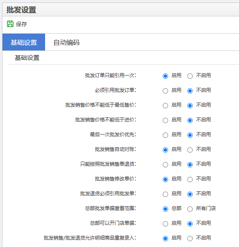Select 不启用 for 必须引用批发订单
The width and height of the screenshot is (239, 247).
(x=190, y=91)
